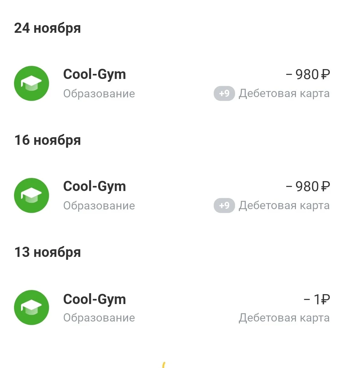Tap the green education icon for 13 ноября transaction
This screenshot has width=344, height=368.
(32, 308)
